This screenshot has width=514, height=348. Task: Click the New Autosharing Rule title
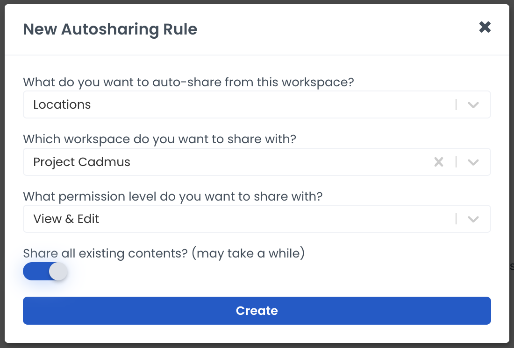point(110,29)
